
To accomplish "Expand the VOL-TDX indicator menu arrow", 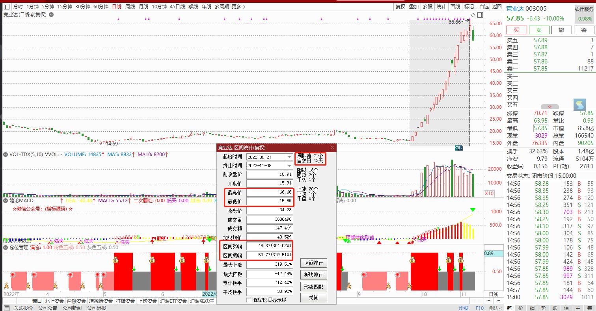I will click(x=6, y=155).
